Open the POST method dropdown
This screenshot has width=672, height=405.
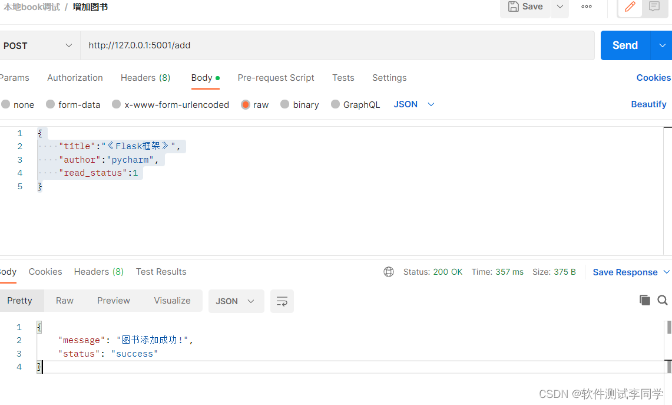38,45
